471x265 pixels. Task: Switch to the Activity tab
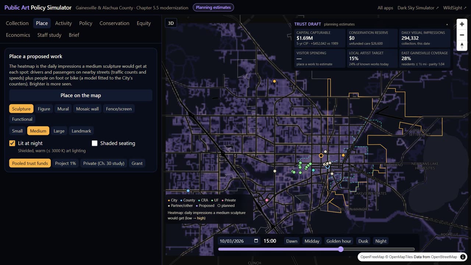[x=63, y=23]
